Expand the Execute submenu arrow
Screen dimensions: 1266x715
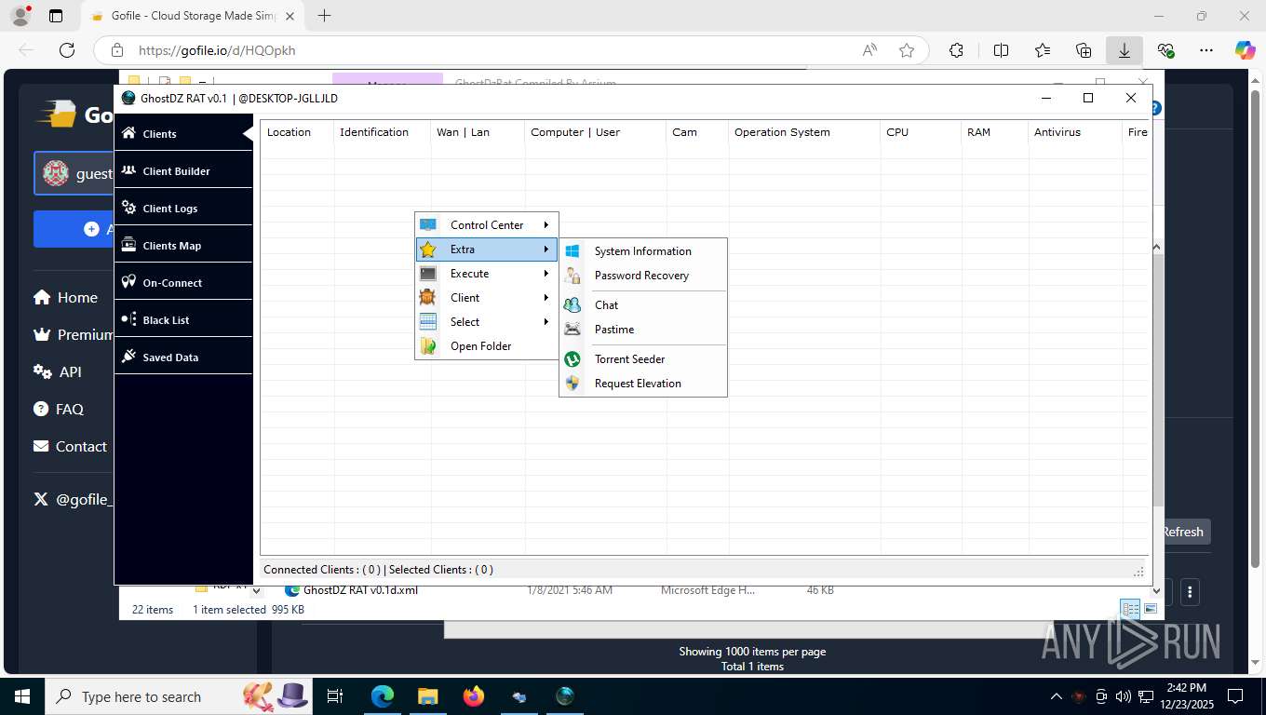point(546,273)
